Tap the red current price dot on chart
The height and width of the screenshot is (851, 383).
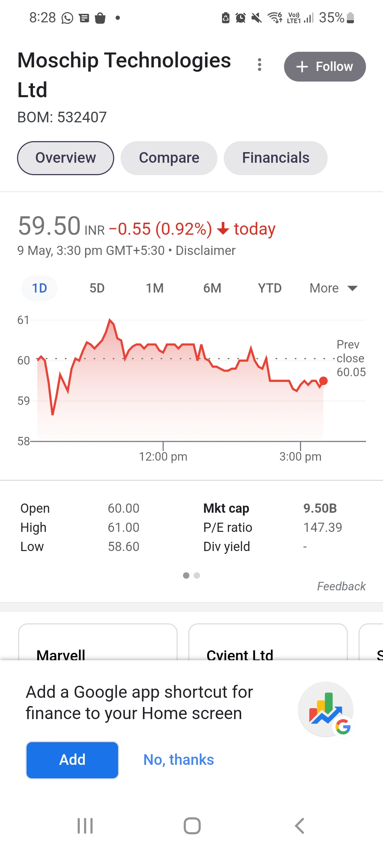pos(323,381)
